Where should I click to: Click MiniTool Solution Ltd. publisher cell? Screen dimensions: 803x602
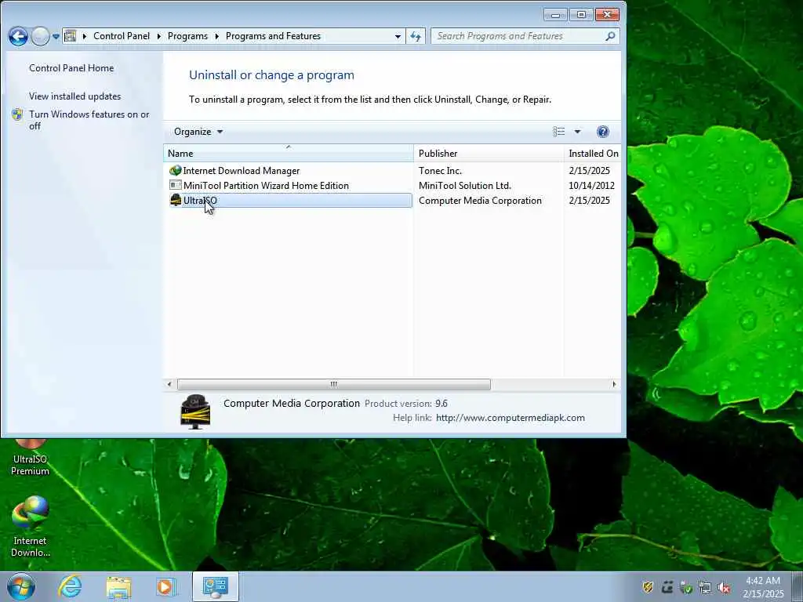click(x=464, y=185)
